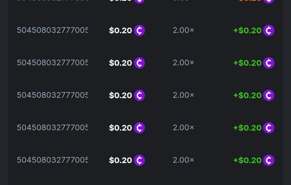
Task: Click the payout coin icon in the first full row
Action: pyautogui.click(x=269, y=30)
